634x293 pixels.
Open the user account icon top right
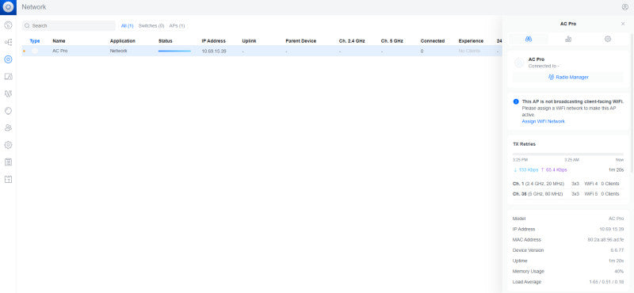coord(625,7)
